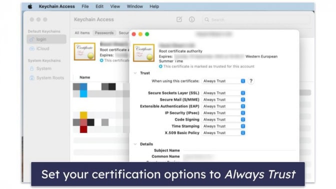
Task: Click the "Common Name" label
Action: click(x=165, y=156)
